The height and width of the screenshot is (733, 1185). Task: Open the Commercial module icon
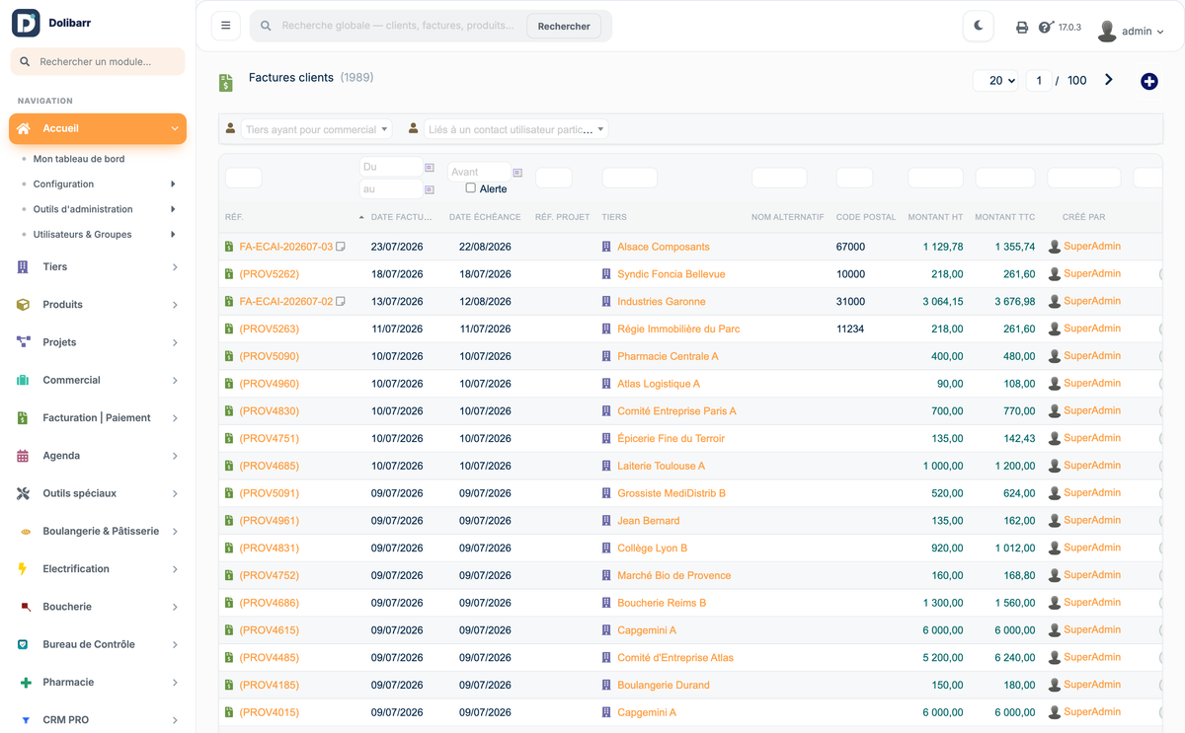(x=23, y=380)
